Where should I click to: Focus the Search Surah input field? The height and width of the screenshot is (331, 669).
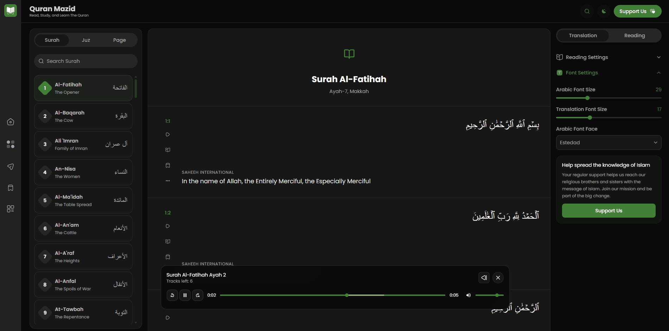click(86, 61)
